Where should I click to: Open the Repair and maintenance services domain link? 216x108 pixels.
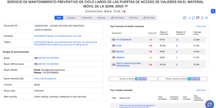pos(58,36)
